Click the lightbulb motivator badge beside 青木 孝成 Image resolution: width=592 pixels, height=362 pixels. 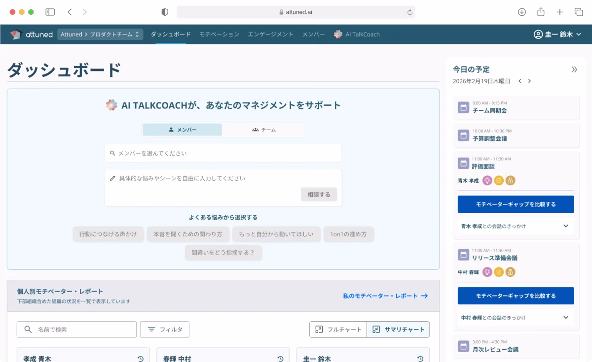pyautogui.click(x=487, y=181)
